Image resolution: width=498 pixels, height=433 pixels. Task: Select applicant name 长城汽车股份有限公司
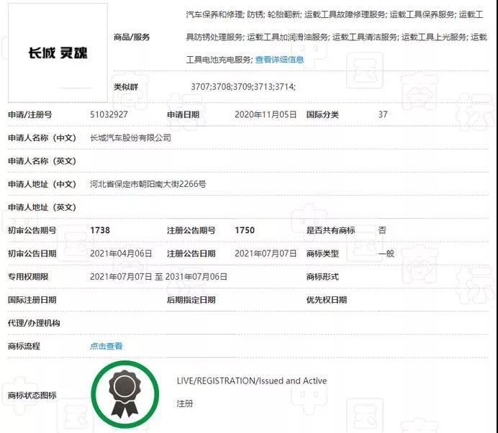[130, 138]
